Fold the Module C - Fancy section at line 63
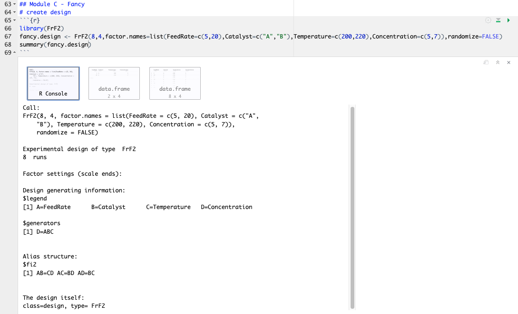Screen dimensions: 518x314 point(15,4)
